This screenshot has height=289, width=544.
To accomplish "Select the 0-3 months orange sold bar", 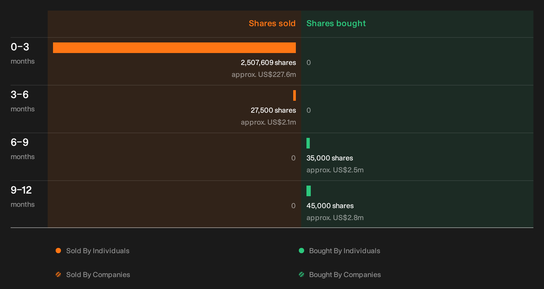I will coord(174,48).
